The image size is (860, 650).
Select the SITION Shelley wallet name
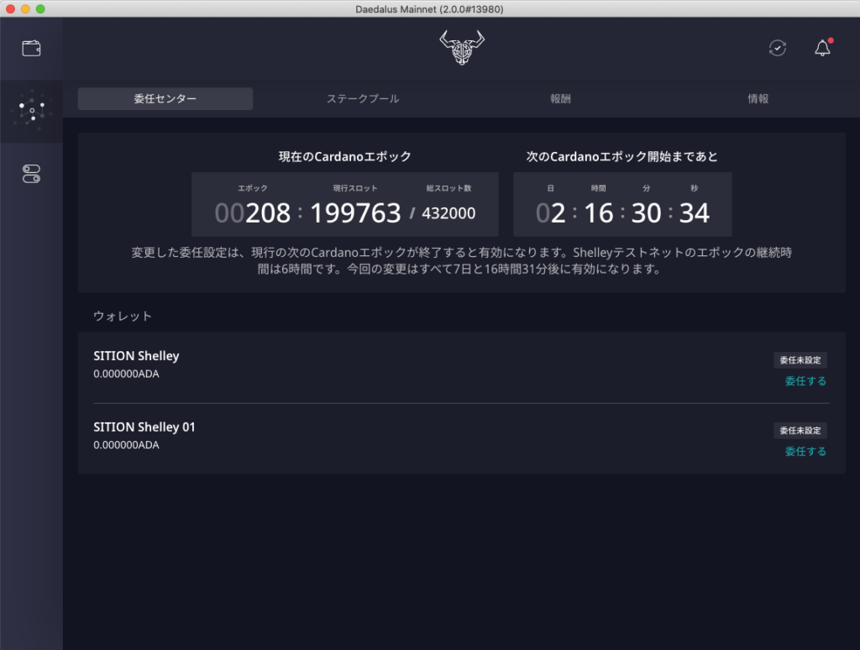136,356
